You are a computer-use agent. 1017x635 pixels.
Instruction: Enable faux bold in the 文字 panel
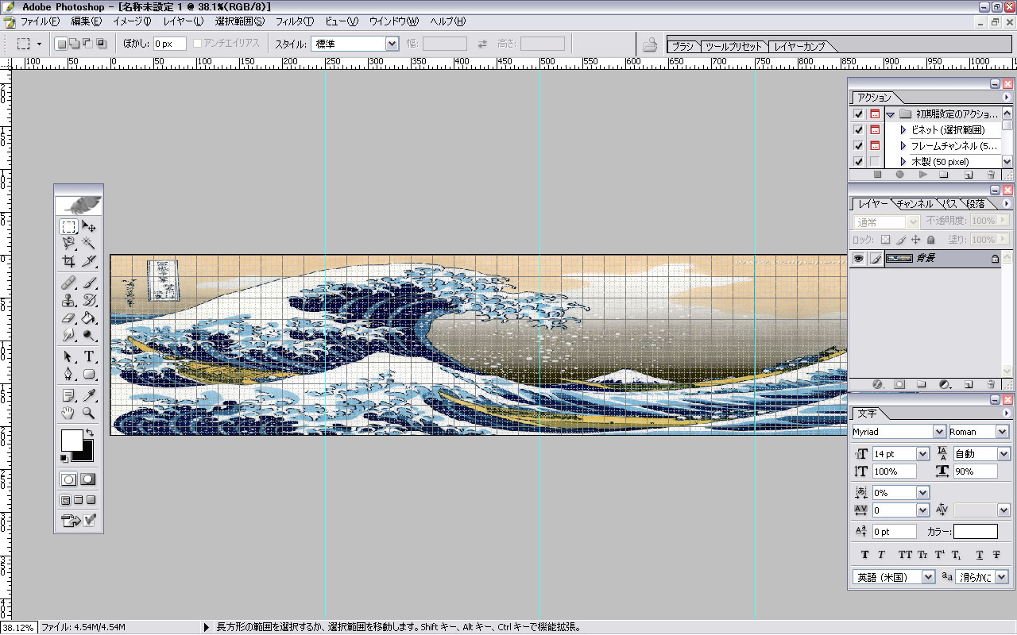coord(864,555)
